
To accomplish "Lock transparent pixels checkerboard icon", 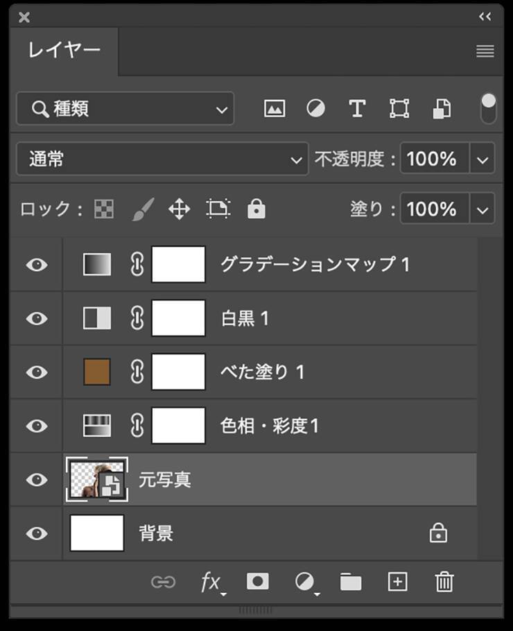I will pyautogui.click(x=104, y=209).
